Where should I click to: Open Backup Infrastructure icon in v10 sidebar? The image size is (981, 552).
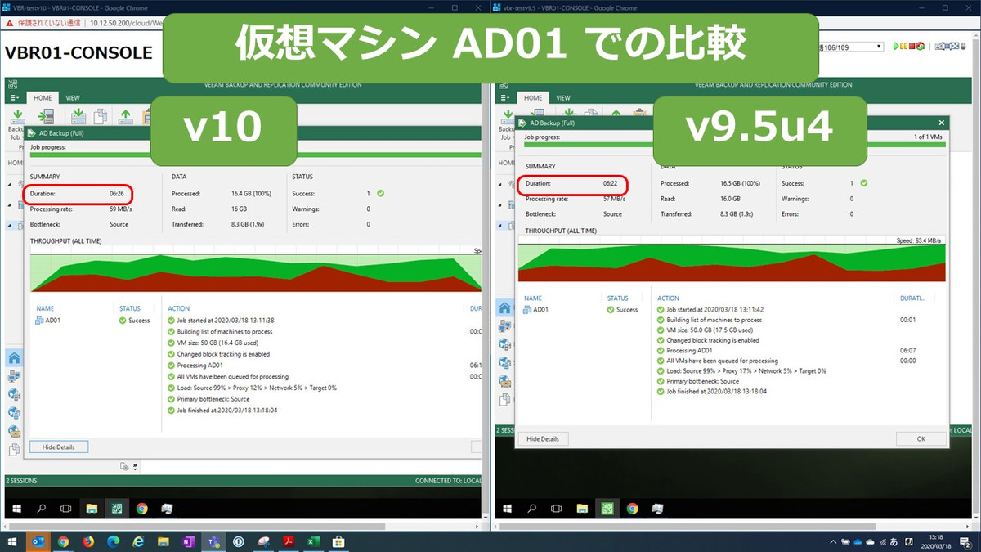tap(14, 395)
